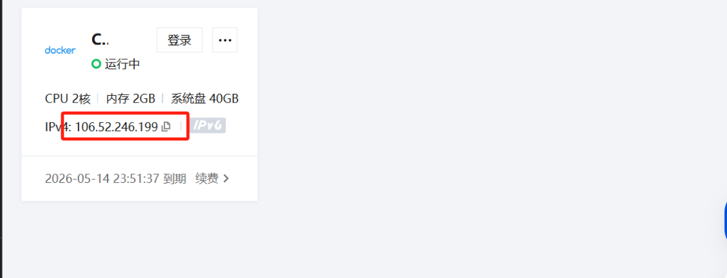727x278 pixels.
Task: Open the 续费 renewal link
Action: click(206, 179)
